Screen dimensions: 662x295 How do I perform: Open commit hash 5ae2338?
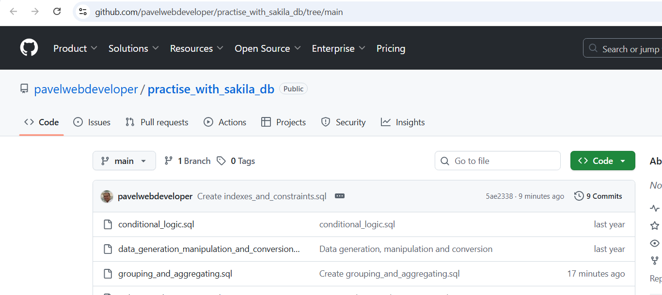coord(499,196)
